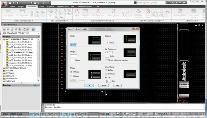Toggle SNAP mode in status bar

click(31, 114)
